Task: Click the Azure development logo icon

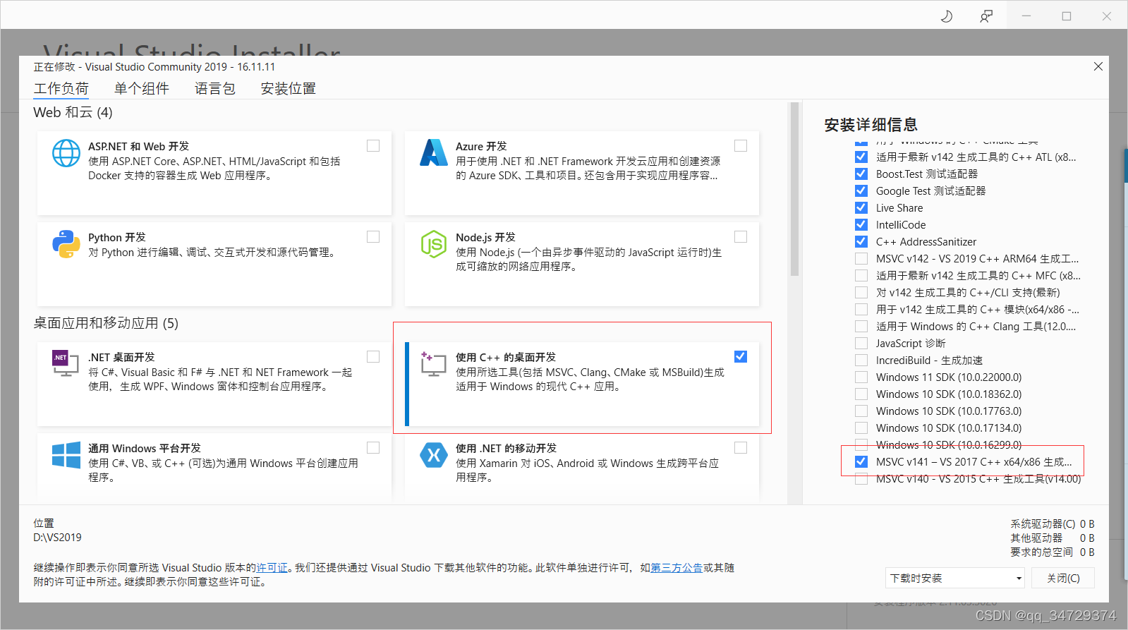Action: pyautogui.click(x=434, y=153)
